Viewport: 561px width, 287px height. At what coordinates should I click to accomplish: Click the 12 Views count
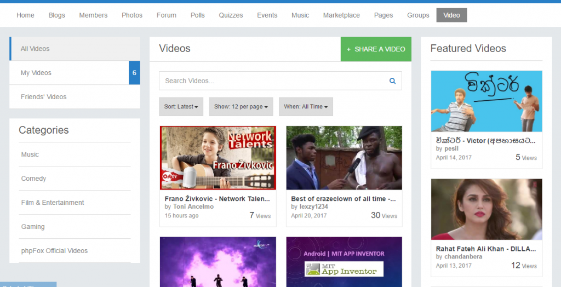click(x=524, y=266)
